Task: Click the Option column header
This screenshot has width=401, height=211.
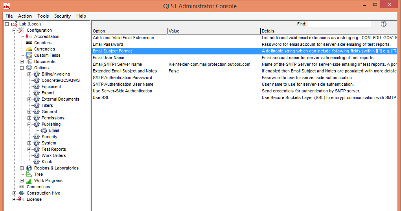Action: coord(129,31)
